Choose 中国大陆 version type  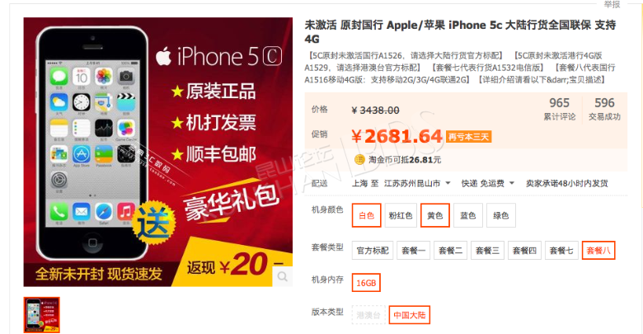[409, 315]
